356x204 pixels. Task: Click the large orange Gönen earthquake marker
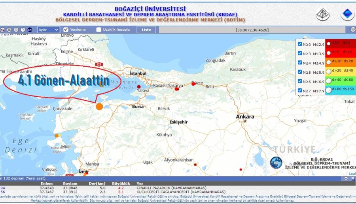coord(99,107)
